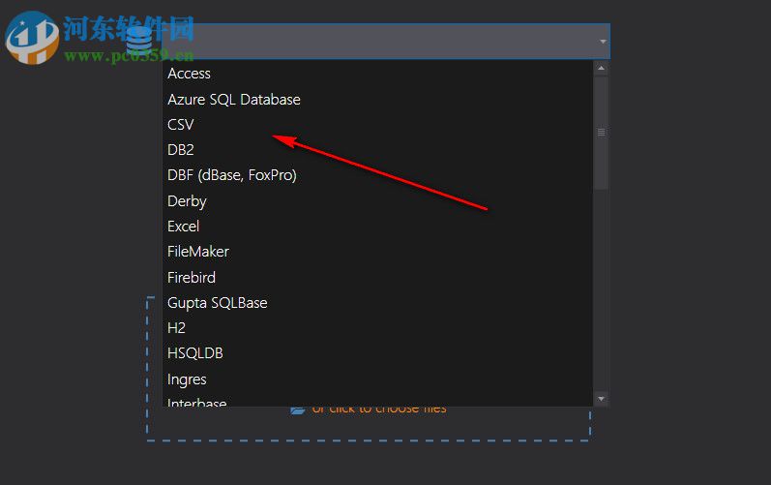Select Access from the database list
This screenshot has height=485, width=771.
[377, 74]
